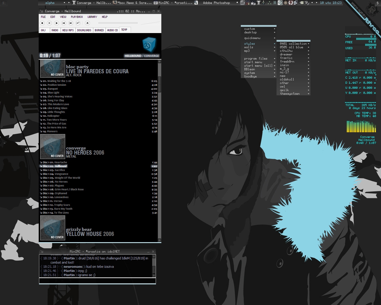This screenshot has height=305, width=381.
Task: Click the Bloc Party album cover thumbnail
Action: click(53, 68)
